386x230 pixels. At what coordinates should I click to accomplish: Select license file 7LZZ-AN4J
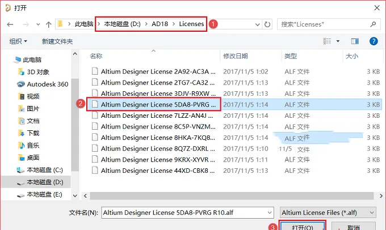pyautogui.click(x=157, y=116)
